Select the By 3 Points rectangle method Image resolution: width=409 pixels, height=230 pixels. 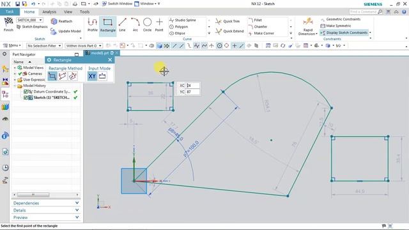pyautogui.click(x=63, y=76)
